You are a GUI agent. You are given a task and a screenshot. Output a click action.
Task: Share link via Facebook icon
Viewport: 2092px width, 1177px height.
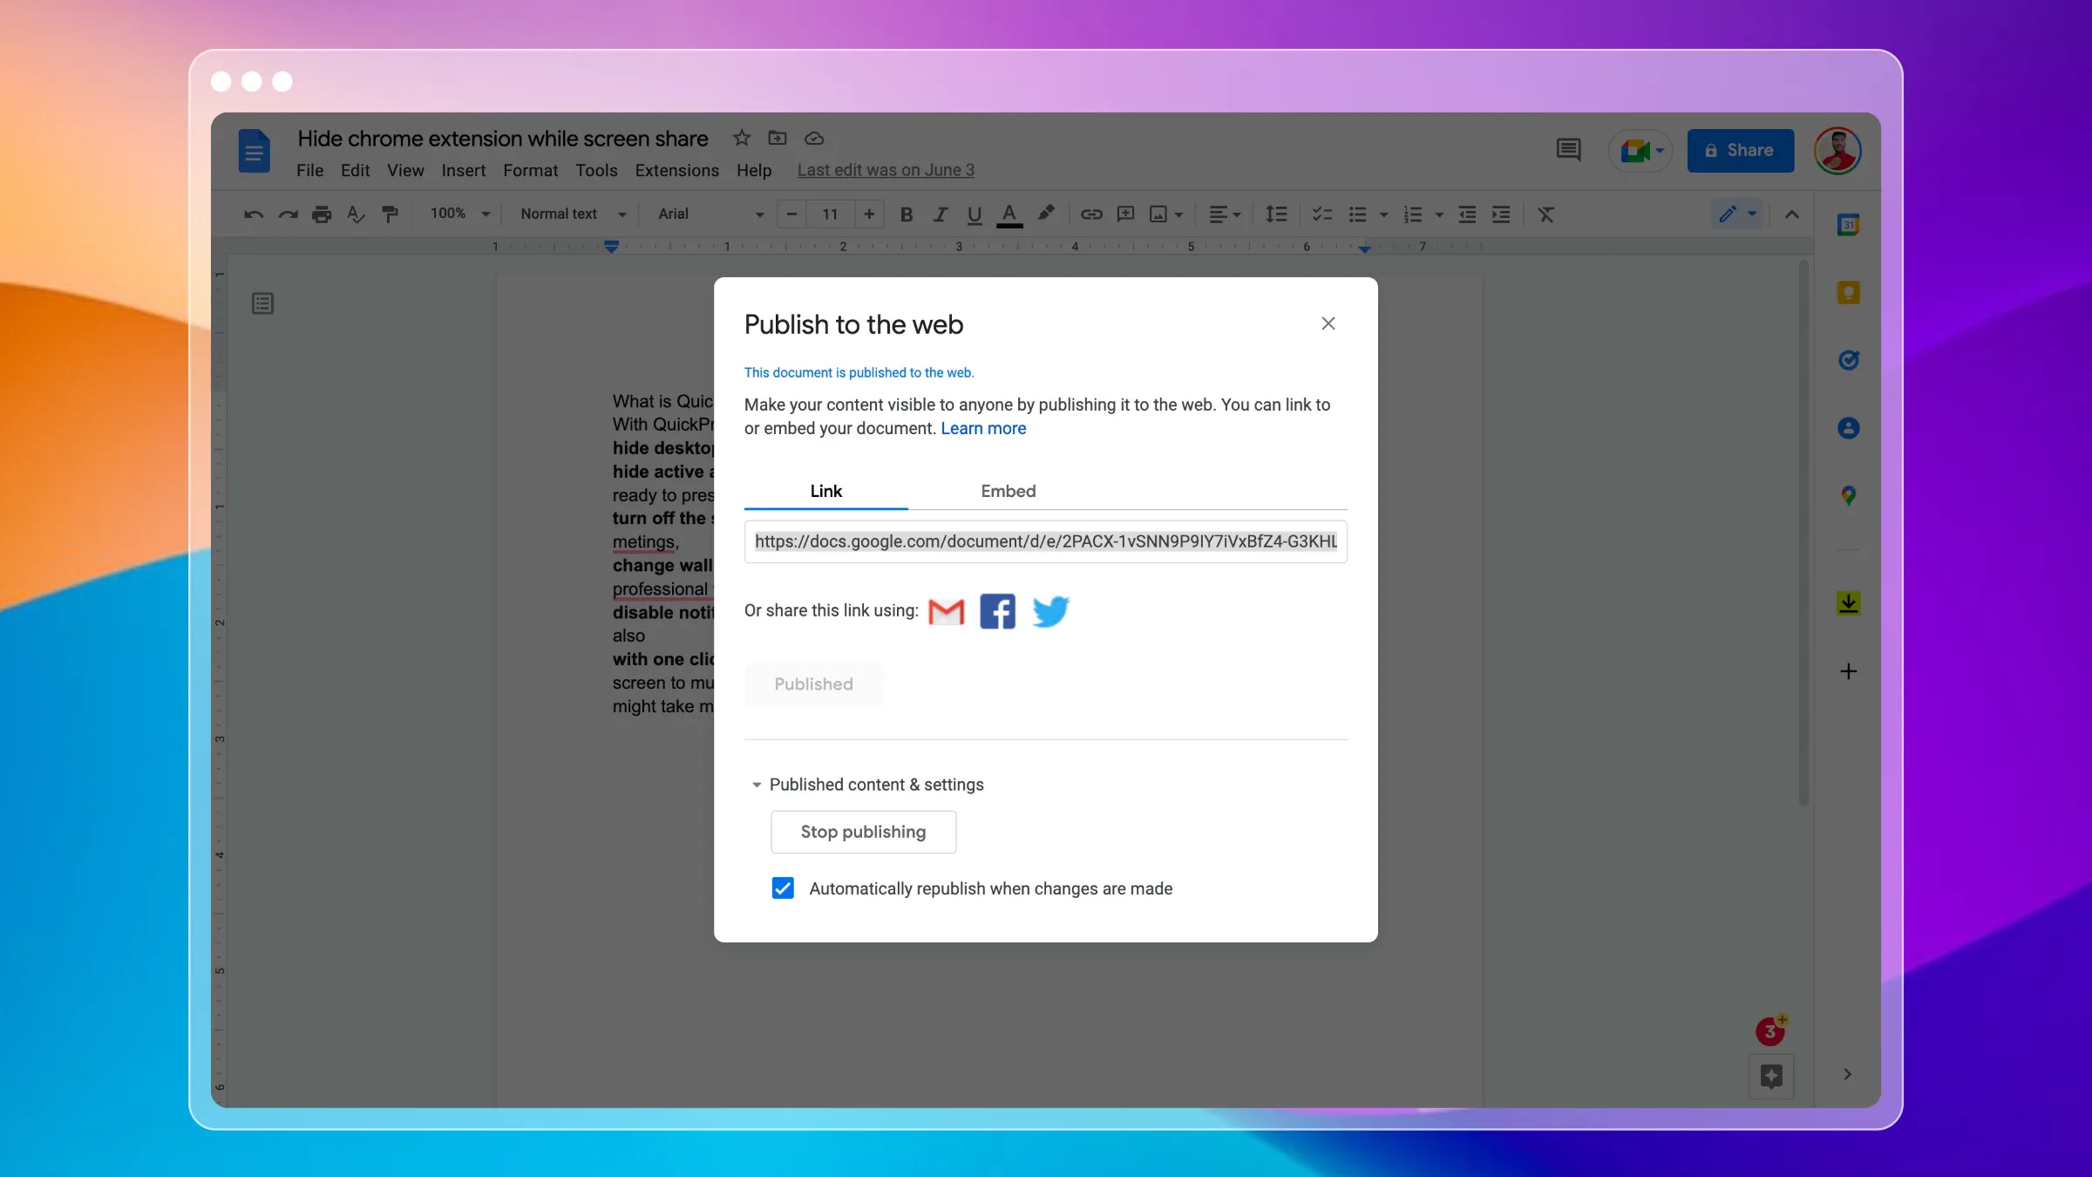pos(997,611)
